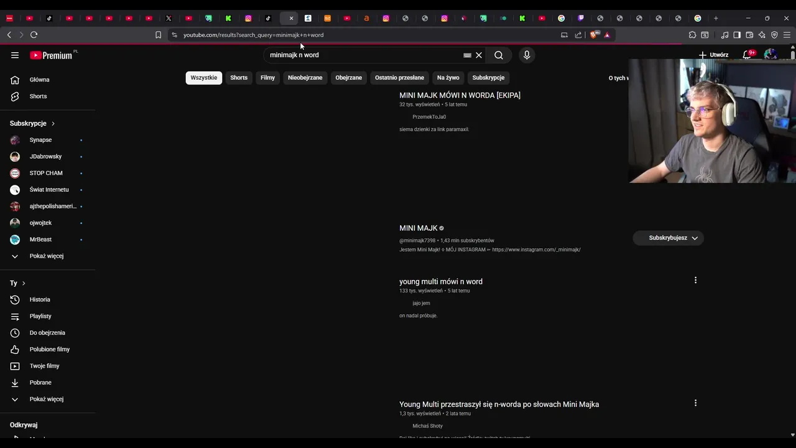
Task: Reload the page with browser refresh
Action: tap(34, 35)
